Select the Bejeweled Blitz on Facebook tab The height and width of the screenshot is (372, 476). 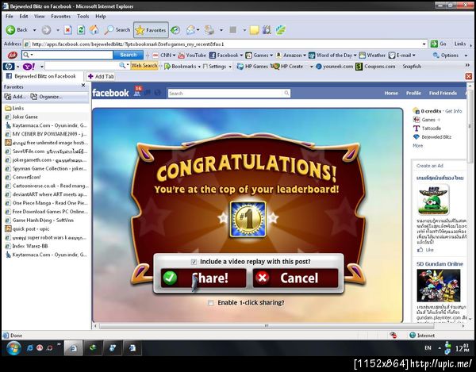pyautogui.click(x=42, y=76)
